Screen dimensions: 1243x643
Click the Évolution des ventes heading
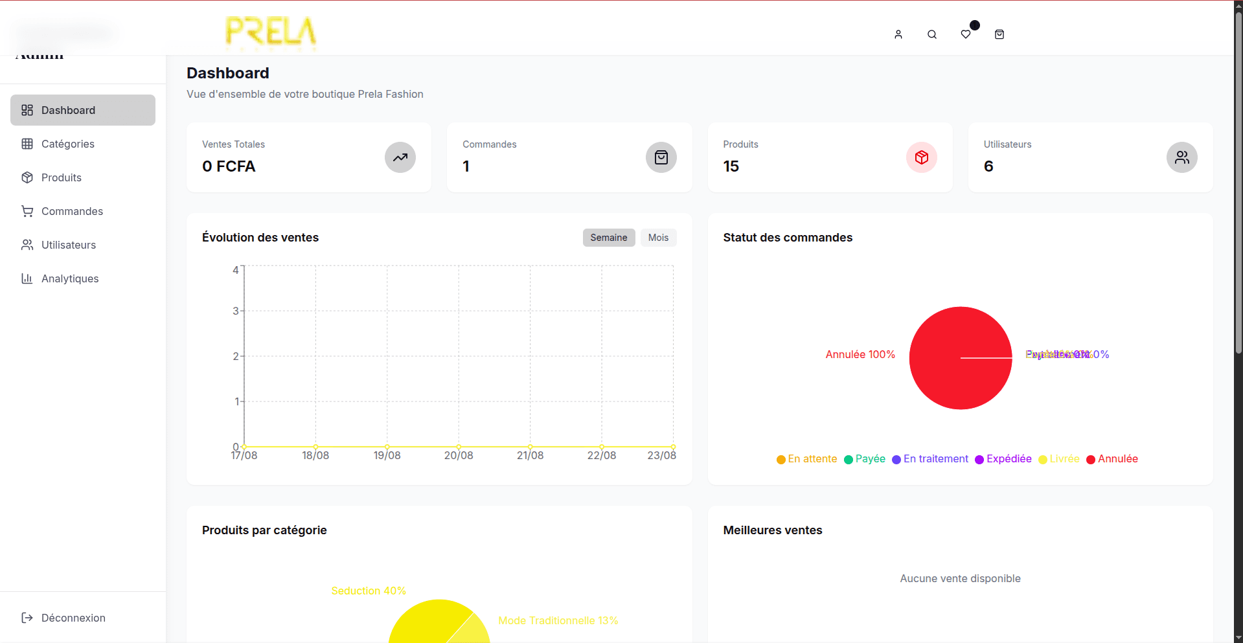(260, 238)
